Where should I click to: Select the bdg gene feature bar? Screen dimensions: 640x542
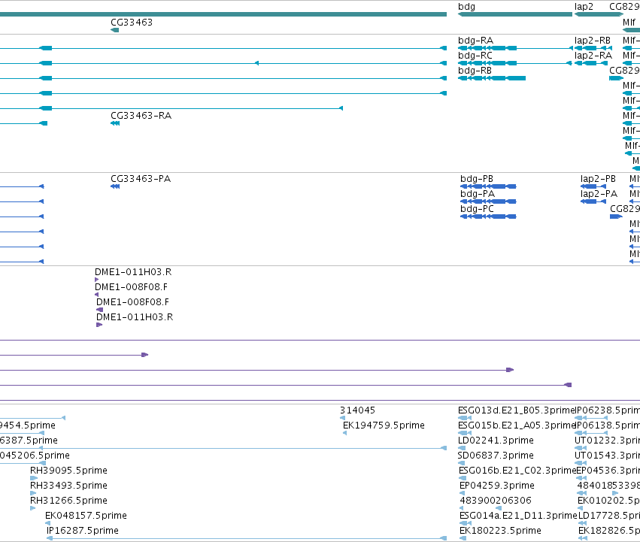point(514,14)
